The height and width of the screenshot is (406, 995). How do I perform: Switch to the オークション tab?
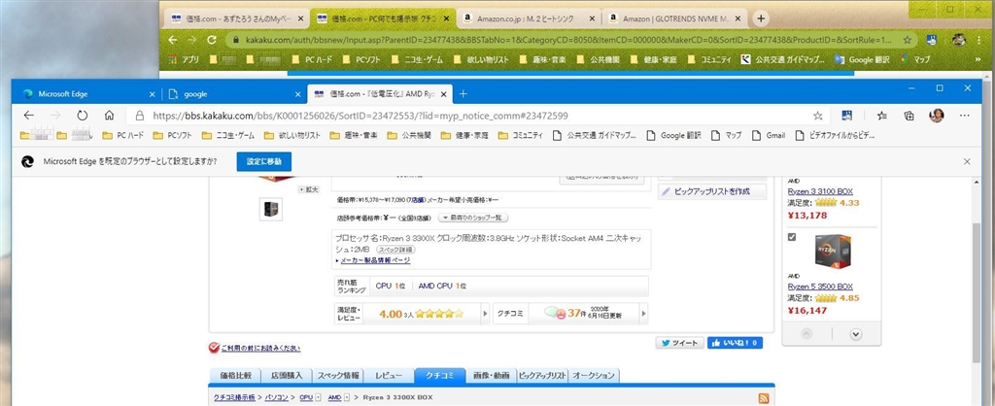[x=594, y=376]
